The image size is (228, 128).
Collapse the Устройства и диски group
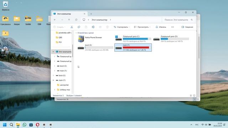pos(76,33)
